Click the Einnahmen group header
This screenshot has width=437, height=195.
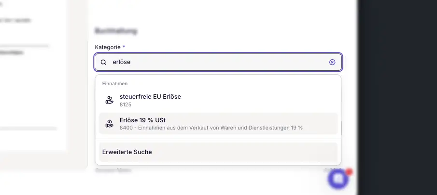click(x=114, y=83)
